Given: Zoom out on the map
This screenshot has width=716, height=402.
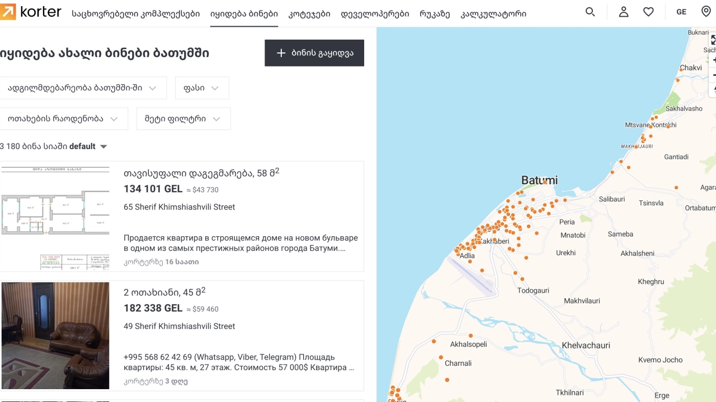Looking at the screenshot, I should tap(713, 75).
